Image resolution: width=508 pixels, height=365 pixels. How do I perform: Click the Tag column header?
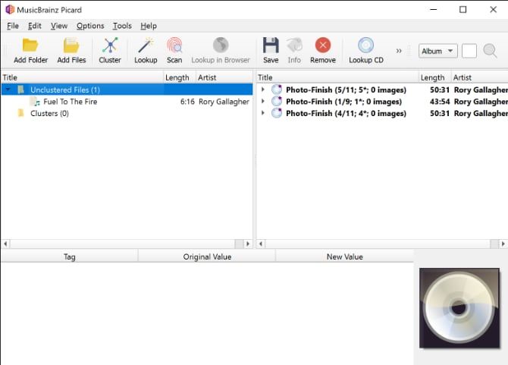coord(69,256)
